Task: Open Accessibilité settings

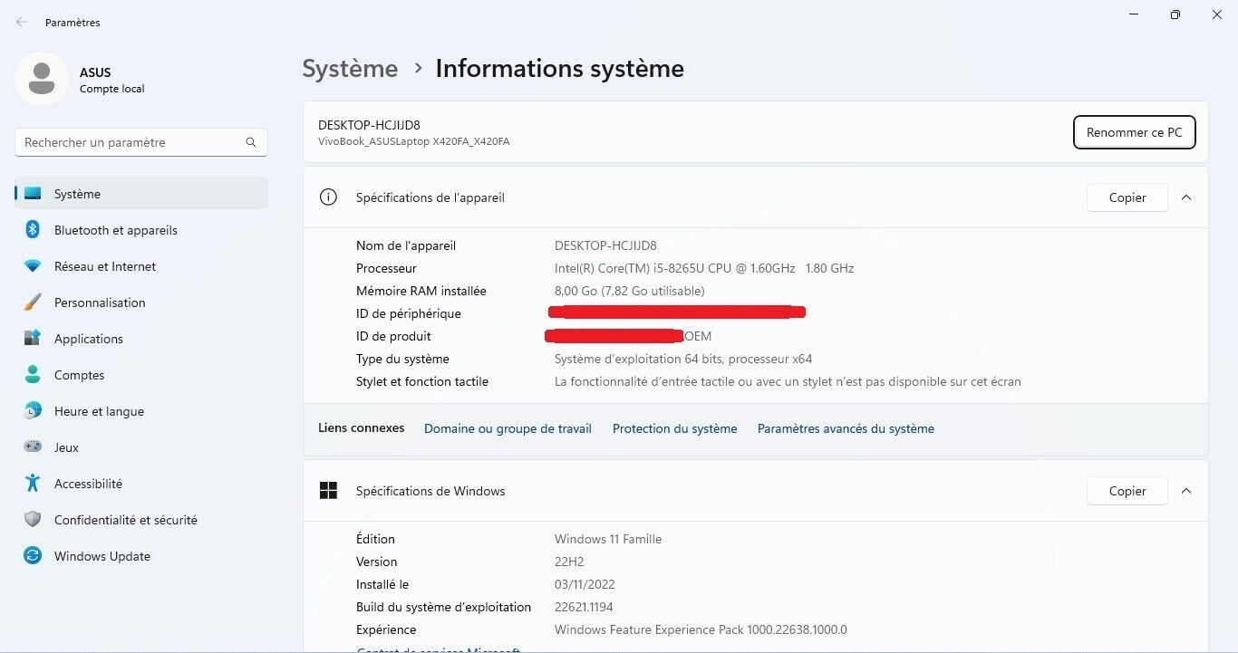Action: pos(141,484)
